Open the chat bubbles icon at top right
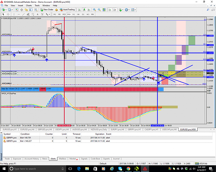Viewport: 216px width, 172px height. (213, 10)
